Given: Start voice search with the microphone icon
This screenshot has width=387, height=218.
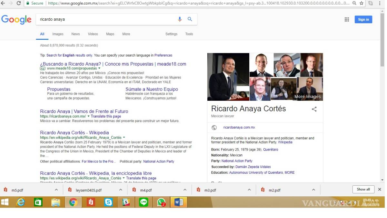Looking at the screenshot, I should point(180,19).
